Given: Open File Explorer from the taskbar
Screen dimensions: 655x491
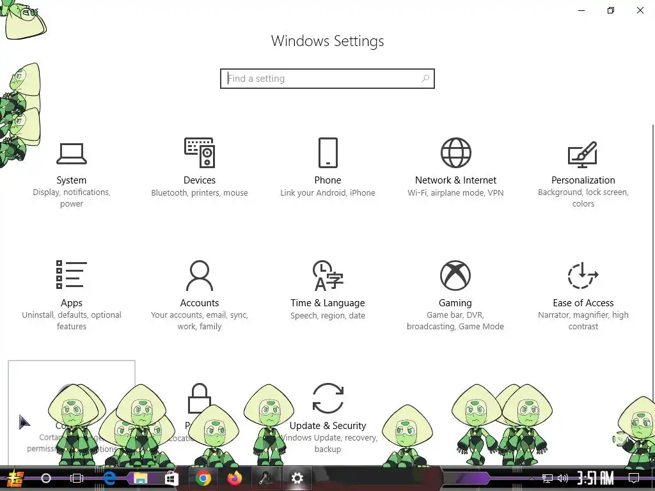Looking at the screenshot, I should point(140,478).
